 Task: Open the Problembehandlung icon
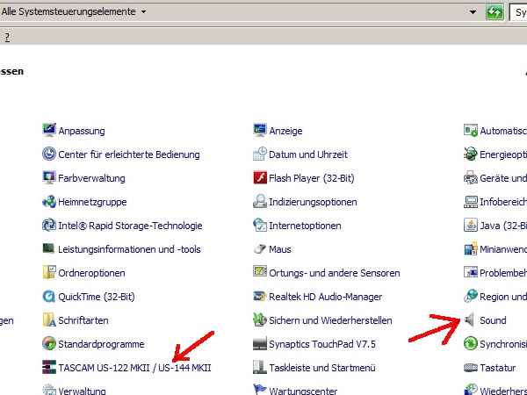(471, 272)
